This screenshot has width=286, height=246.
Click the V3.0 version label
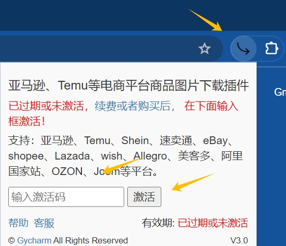(x=239, y=240)
